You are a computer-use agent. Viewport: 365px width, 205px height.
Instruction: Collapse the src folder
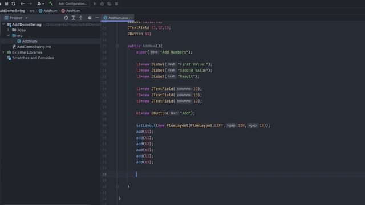(9, 35)
